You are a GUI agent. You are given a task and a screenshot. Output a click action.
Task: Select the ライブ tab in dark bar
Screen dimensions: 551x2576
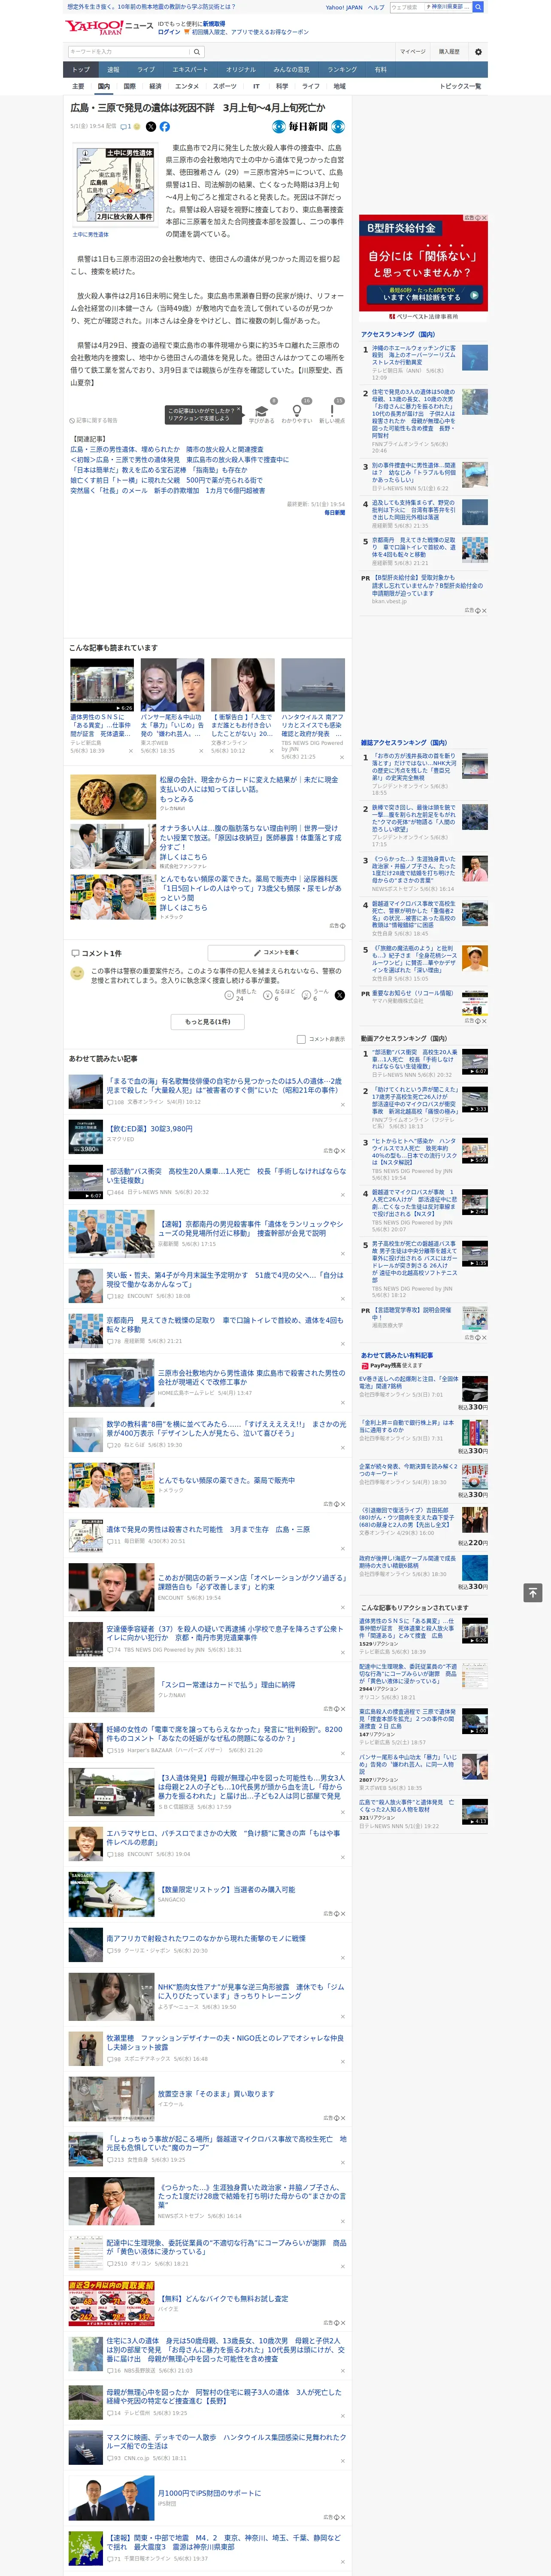[x=146, y=69]
